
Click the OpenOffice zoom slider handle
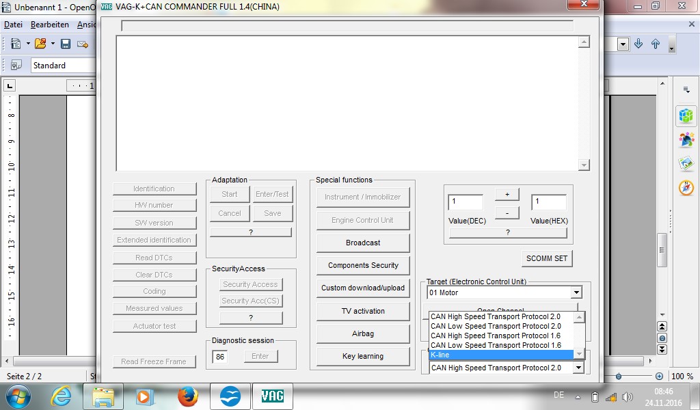coord(618,376)
